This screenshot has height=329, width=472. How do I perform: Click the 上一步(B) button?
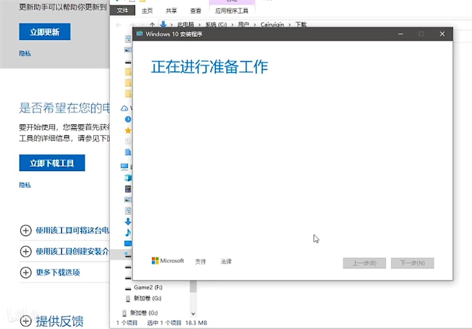pos(364,263)
